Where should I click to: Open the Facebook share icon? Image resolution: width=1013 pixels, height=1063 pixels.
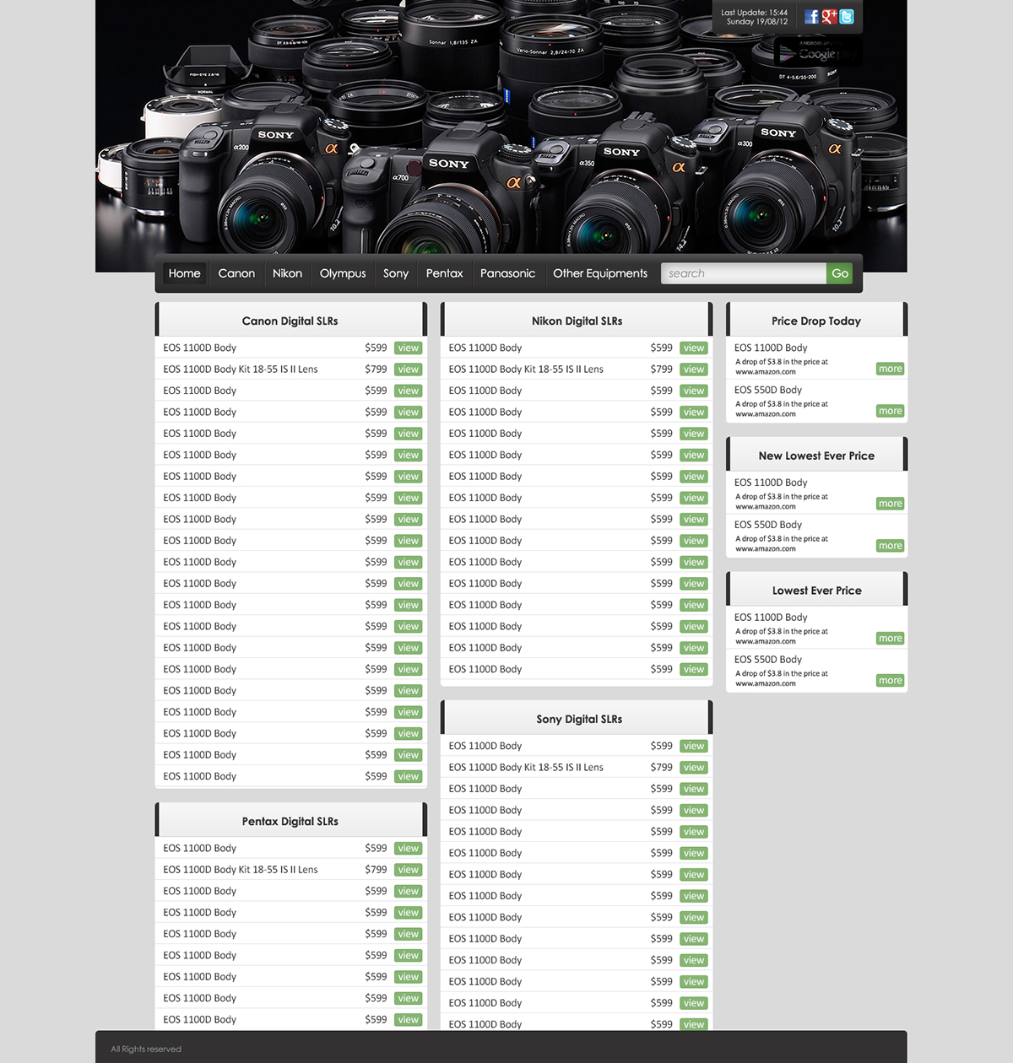pos(810,15)
